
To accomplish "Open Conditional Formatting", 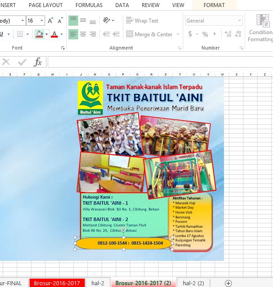I will tap(261, 28).
